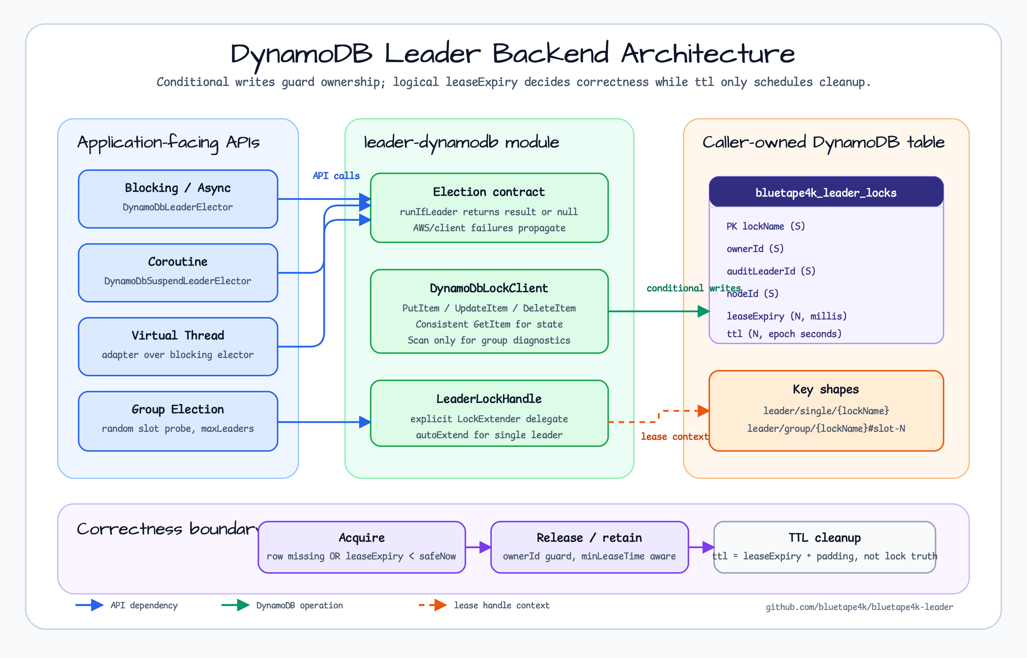
Task: Click the Blocking / Async box
Action: (x=178, y=199)
